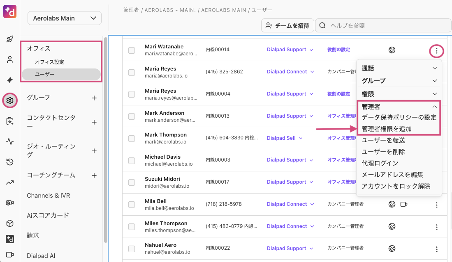The width and height of the screenshot is (452, 262).
Task: Open オフィス設定 in the left navigation
Action: 49,62
